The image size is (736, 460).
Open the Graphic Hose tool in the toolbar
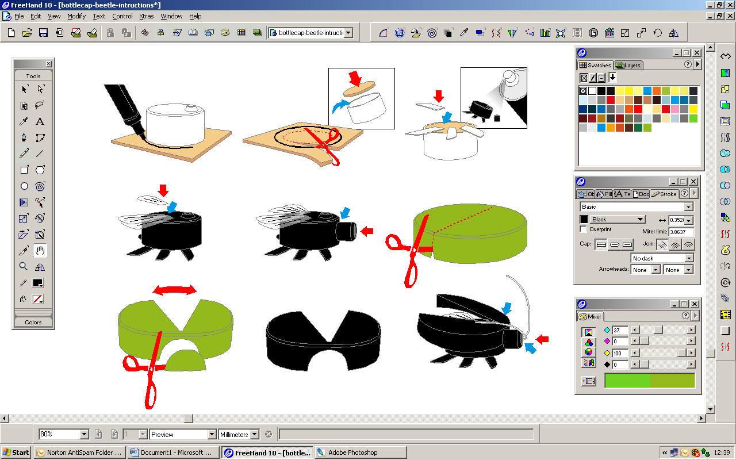click(528, 33)
